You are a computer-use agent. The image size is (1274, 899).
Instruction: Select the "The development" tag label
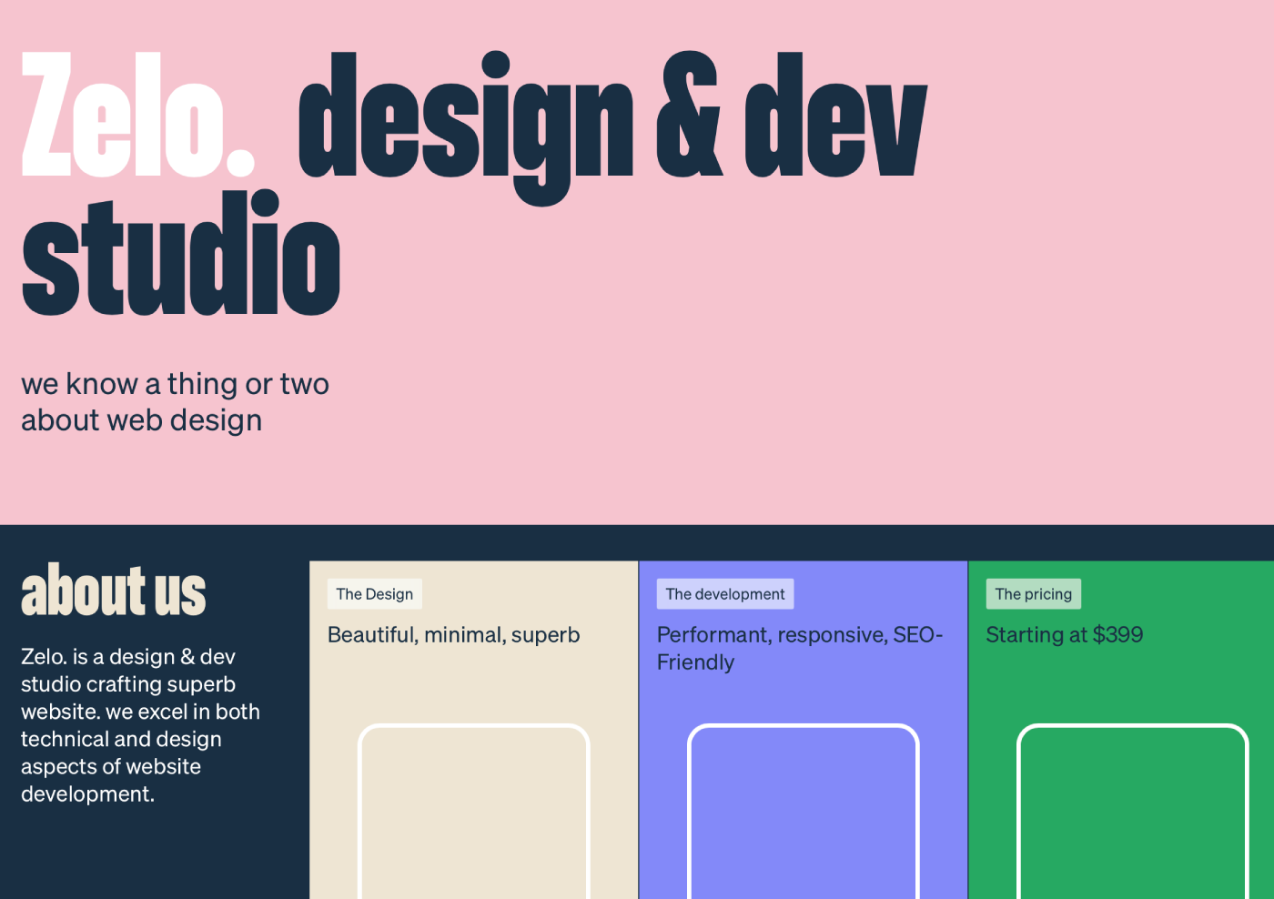pos(724,594)
